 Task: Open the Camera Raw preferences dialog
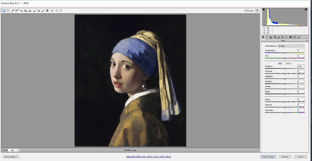coord(52,11)
